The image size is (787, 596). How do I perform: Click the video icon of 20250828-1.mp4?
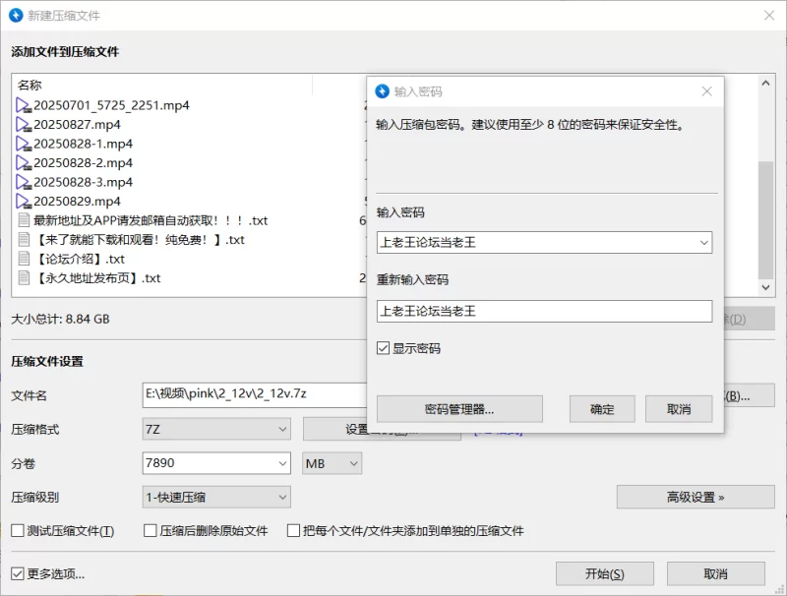pyautogui.click(x=24, y=144)
